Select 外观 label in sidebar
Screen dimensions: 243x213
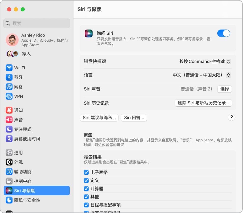18,162
